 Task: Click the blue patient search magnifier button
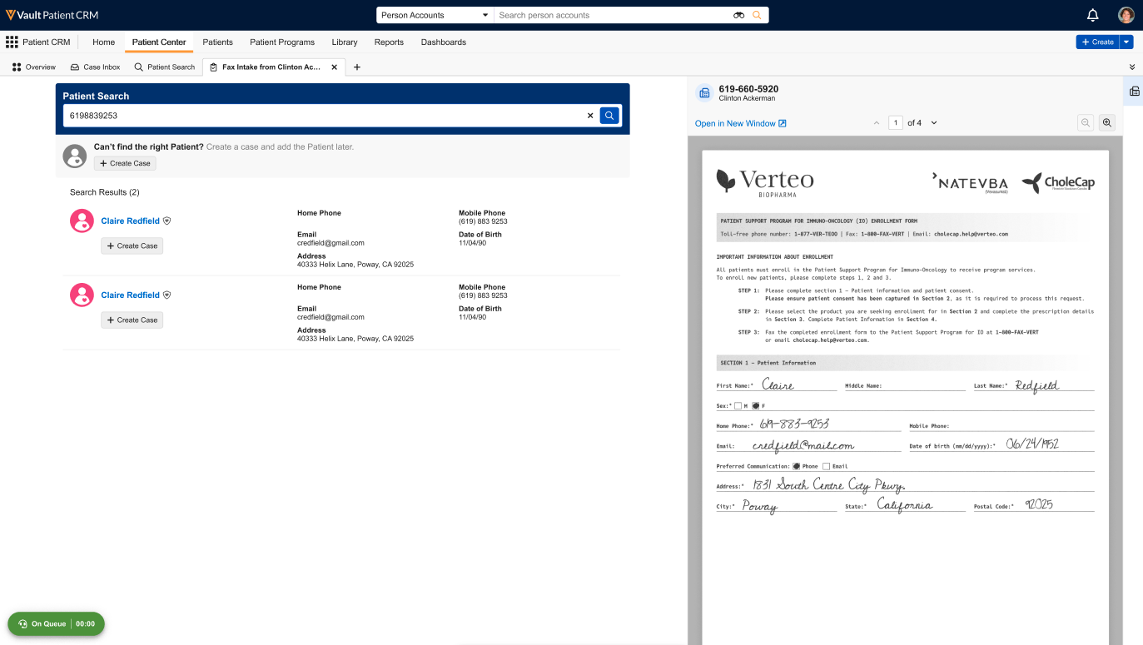point(609,116)
